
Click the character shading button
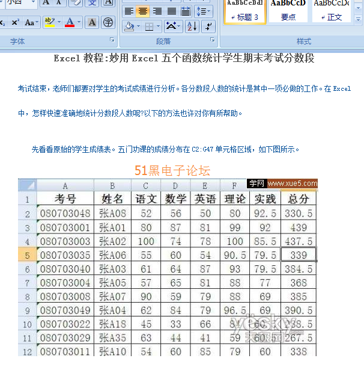tap(92, 22)
